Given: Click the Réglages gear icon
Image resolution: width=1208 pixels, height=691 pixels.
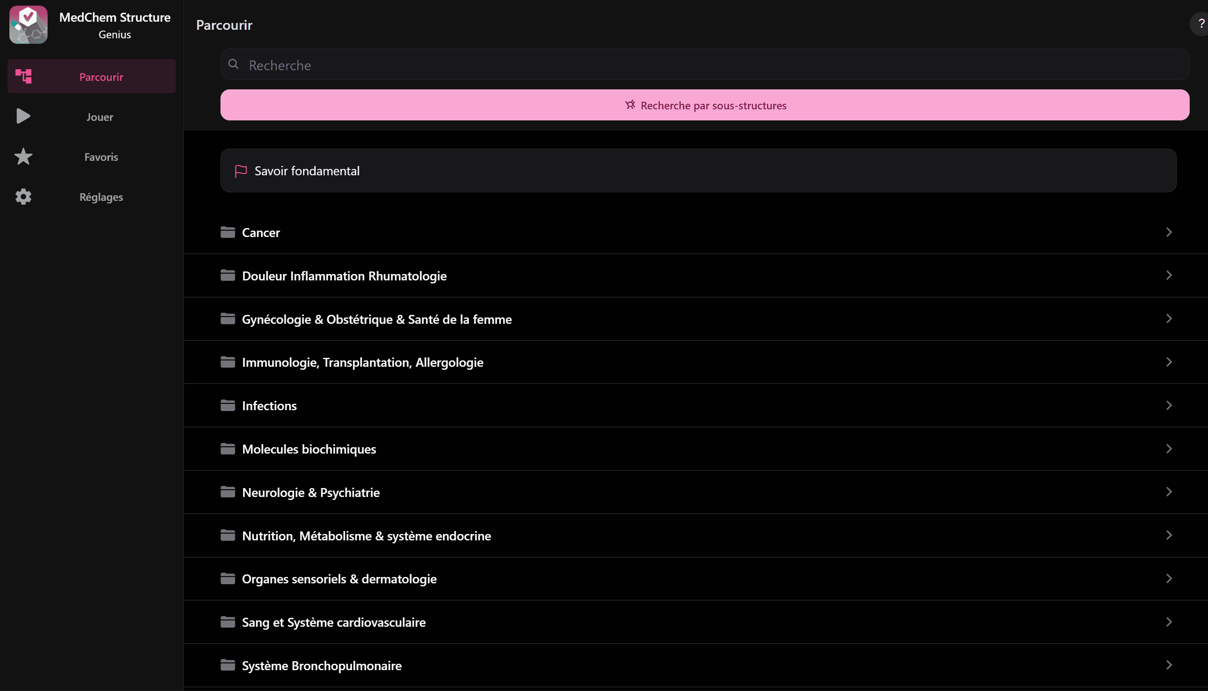Looking at the screenshot, I should pos(23,197).
